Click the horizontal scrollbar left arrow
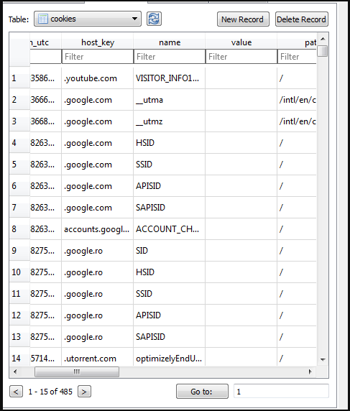This screenshot has width=350, height=411. pos(15,371)
